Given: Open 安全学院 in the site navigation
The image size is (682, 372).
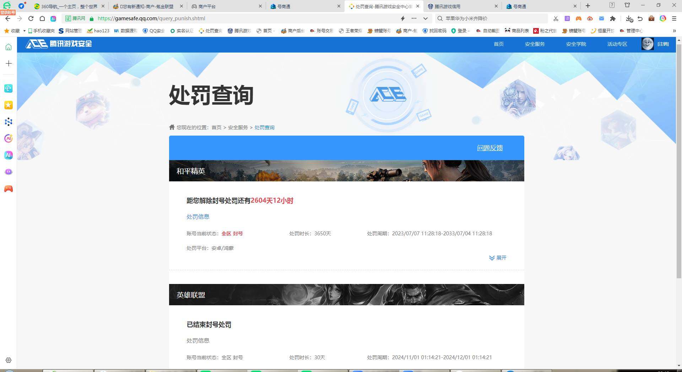Looking at the screenshot, I should [x=576, y=44].
